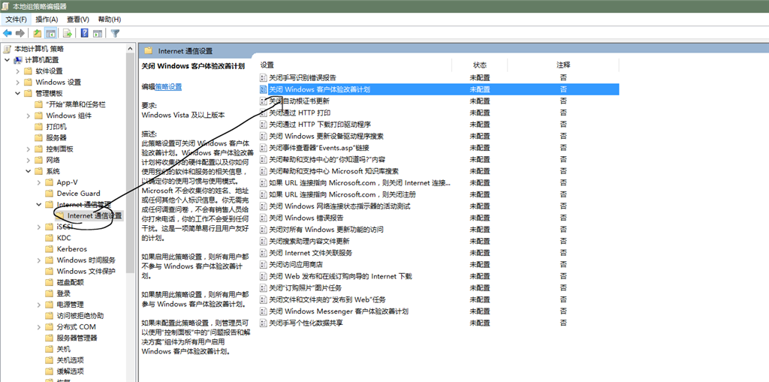Open the 帮助(H) menu

[110, 19]
